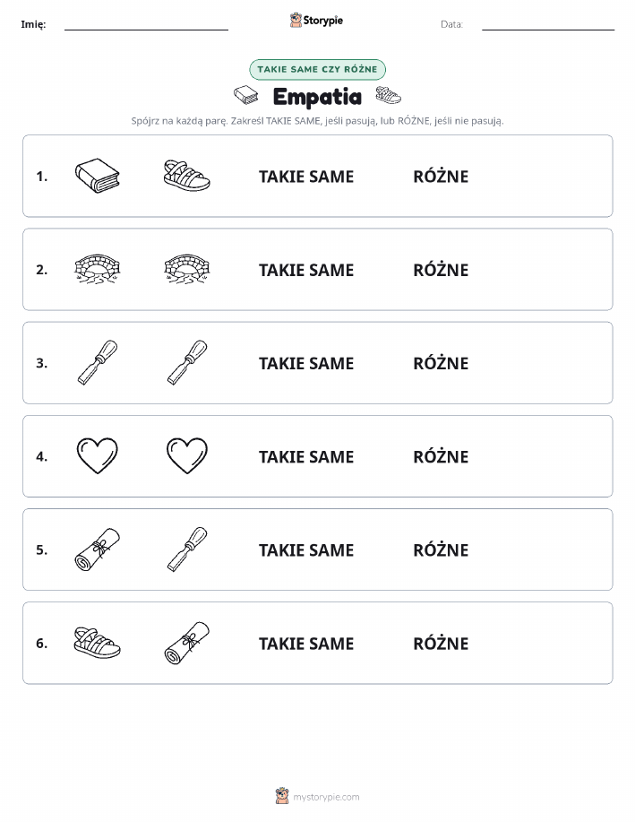Choose RÓŻNE for row 1
Screen dimensions: 635x822
click(x=441, y=176)
